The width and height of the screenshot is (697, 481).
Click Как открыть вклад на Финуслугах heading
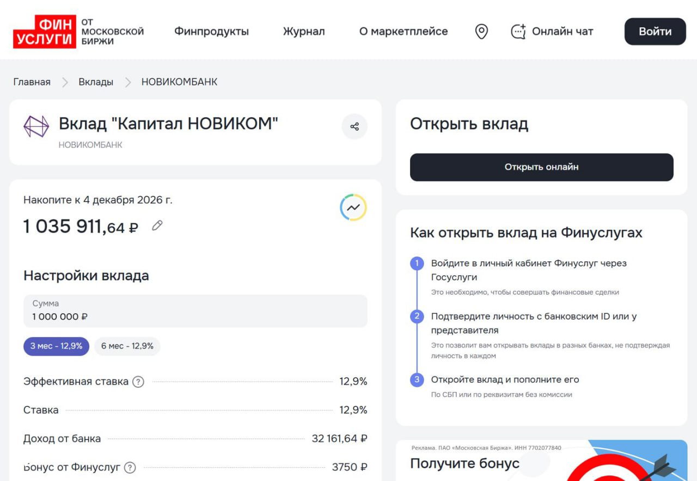(526, 233)
